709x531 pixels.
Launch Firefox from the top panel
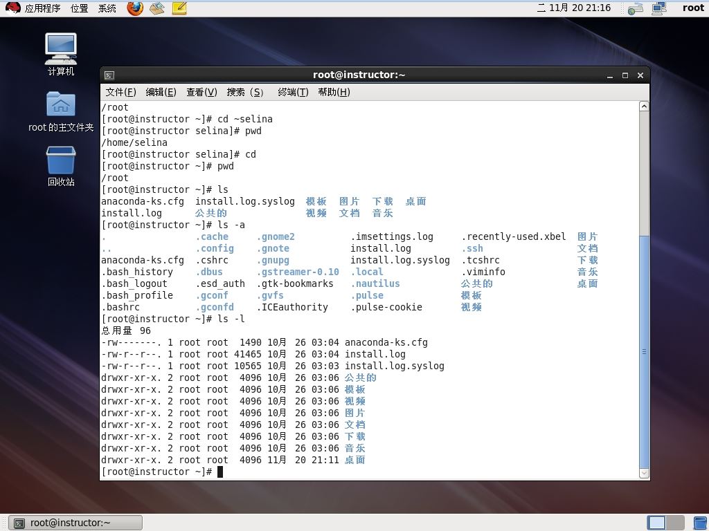point(135,8)
